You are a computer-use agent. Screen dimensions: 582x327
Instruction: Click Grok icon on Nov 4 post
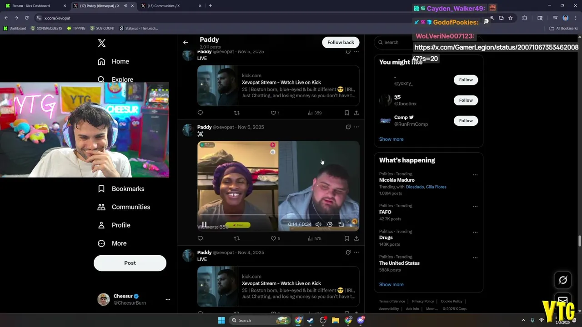[x=348, y=253]
